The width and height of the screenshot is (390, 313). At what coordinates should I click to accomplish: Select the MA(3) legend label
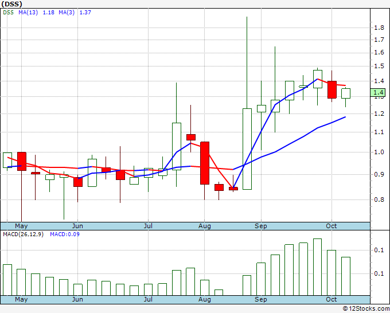[67, 13]
